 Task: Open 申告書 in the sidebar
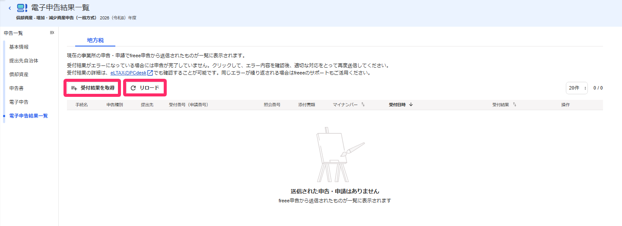click(16, 88)
